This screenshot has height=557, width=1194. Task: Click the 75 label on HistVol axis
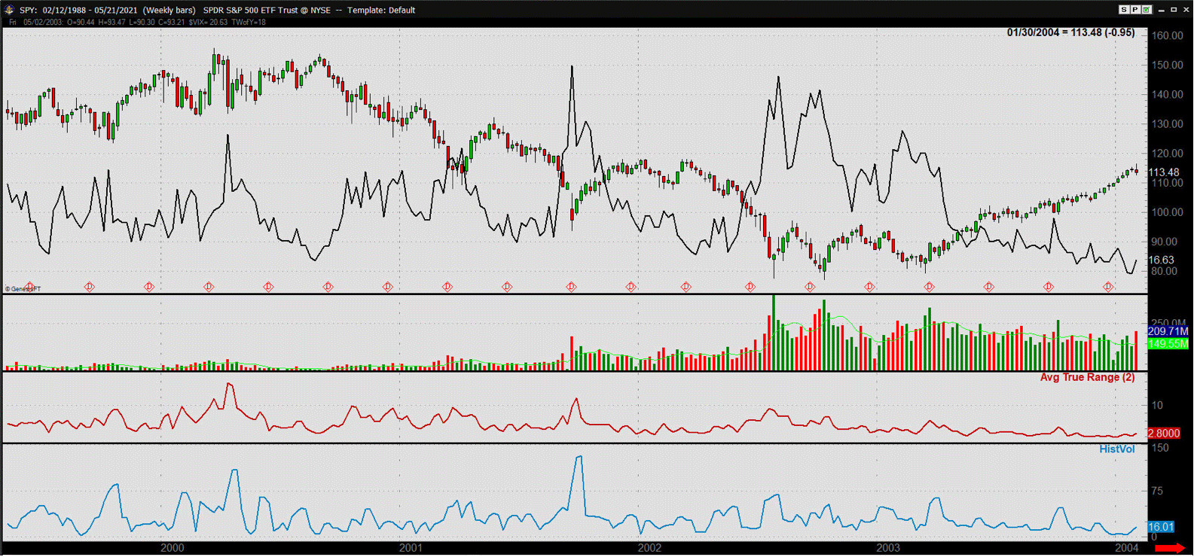point(1158,491)
